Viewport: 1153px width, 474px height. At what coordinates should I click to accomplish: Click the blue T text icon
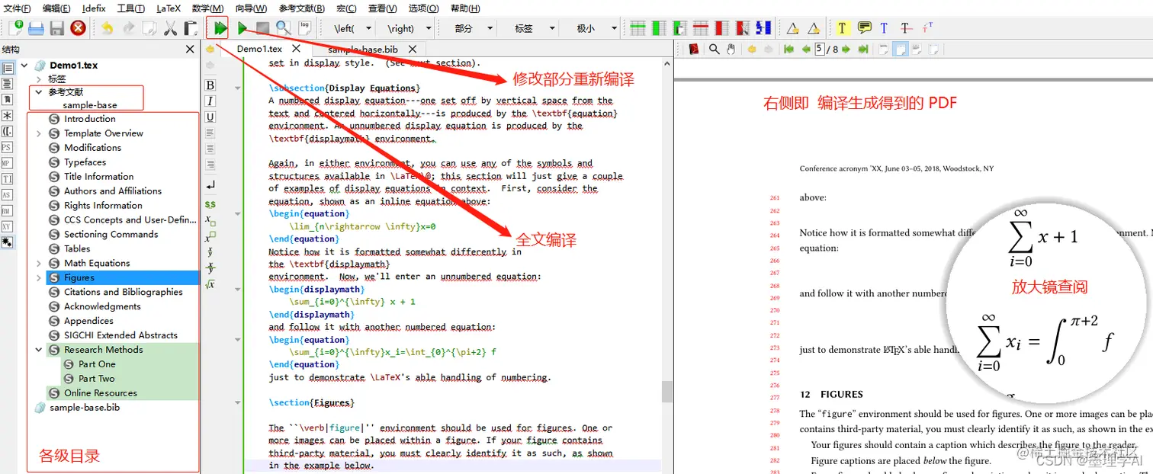tap(884, 28)
